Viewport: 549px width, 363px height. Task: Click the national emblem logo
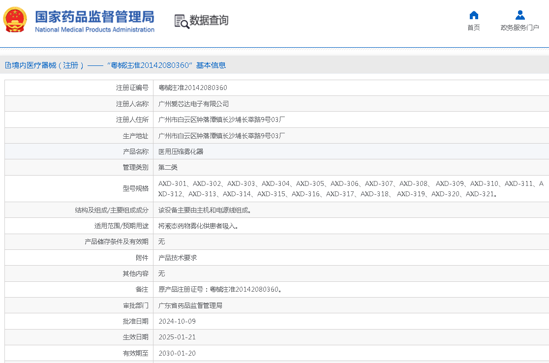click(x=15, y=20)
